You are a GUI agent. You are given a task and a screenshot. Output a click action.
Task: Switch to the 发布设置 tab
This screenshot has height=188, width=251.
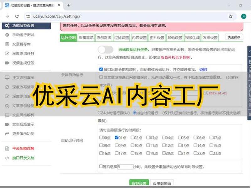point(210,38)
